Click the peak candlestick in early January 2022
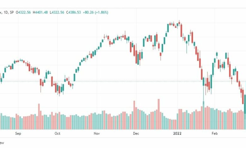Image resolution: width=246 pixels, height=148 pixels. pos(179,23)
